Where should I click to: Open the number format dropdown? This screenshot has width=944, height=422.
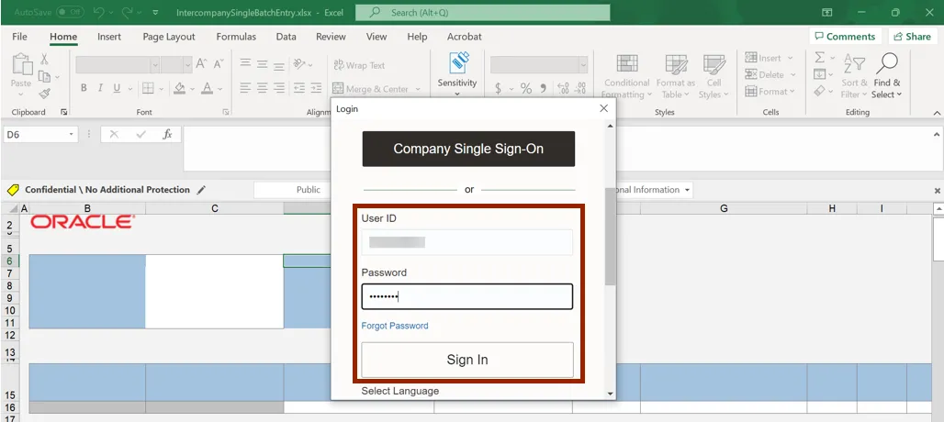click(x=583, y=64)
